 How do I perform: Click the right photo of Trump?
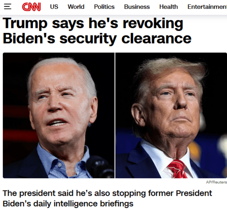click(x=171, y=115)
